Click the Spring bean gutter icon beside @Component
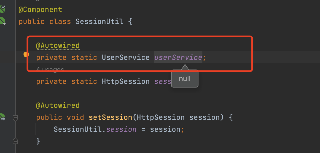The height and width of the screenshot is (153, 320). (2, 10)
